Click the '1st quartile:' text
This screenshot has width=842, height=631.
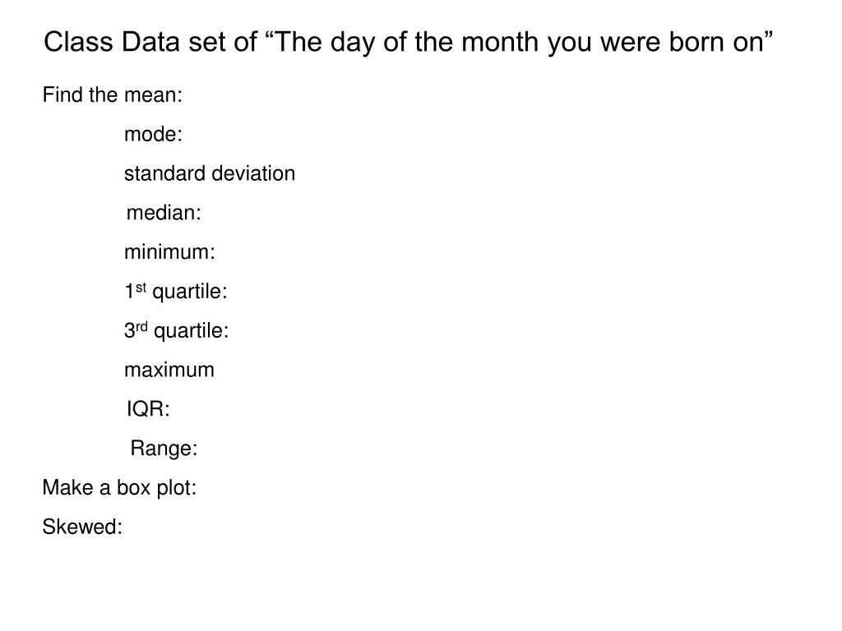[176, 292]
